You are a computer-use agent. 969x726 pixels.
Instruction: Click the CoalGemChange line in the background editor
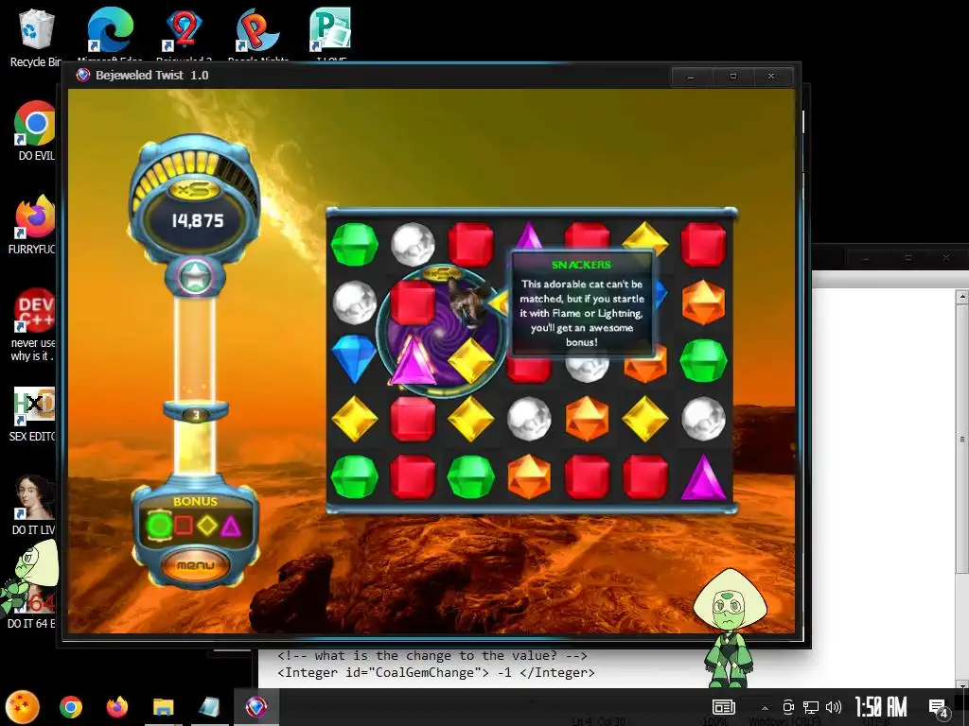tap(435, 672)
